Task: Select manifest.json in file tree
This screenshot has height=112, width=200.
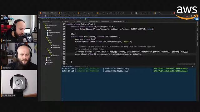Action: (x=51, y=34)
